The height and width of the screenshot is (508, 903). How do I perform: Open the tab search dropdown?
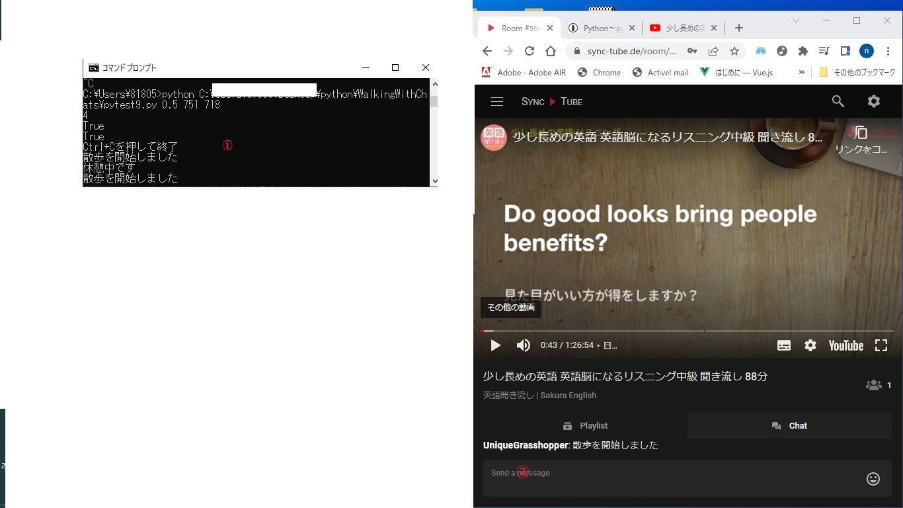click(x=796, y=21)
